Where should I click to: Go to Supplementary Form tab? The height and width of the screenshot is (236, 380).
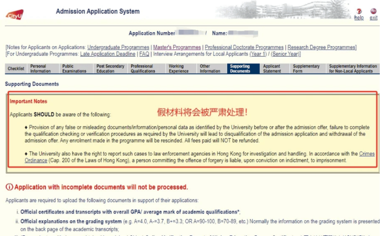point(306,68)
